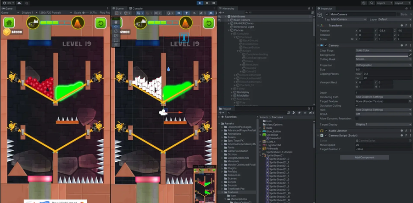This screenshot has width=413, height=203.
Task: Open the Layers dropdown in toolbar
Action: [x=383, y=3]
